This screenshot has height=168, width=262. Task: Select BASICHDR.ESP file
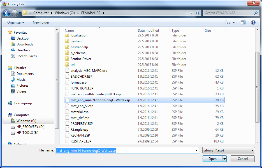(x=144, y=77)
